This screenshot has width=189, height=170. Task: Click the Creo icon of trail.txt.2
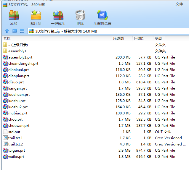pos(5,144)
